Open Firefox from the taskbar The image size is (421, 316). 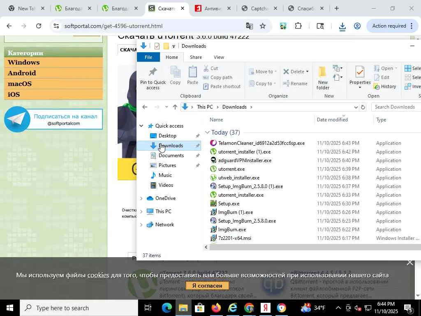tap(216, 308)
